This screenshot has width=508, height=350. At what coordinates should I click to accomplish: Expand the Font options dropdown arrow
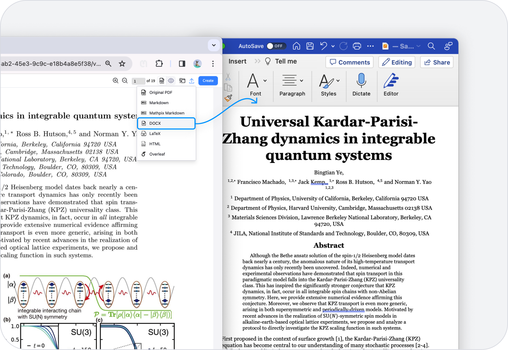tap(264, 80)
